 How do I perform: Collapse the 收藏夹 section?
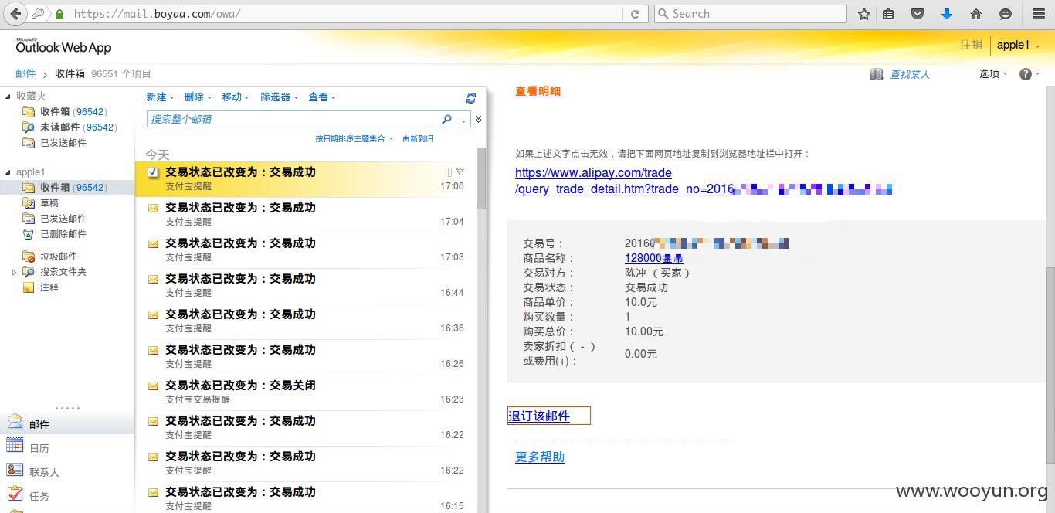coord(9,97)
